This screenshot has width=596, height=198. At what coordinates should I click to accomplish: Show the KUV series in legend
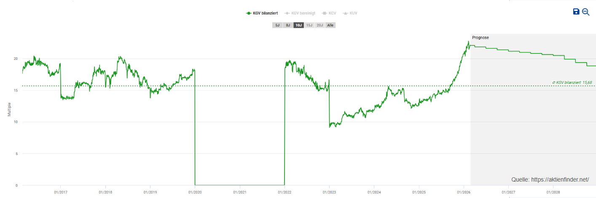[350, 13]
